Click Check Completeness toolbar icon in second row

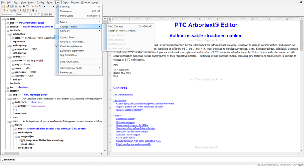pos(20,10)
